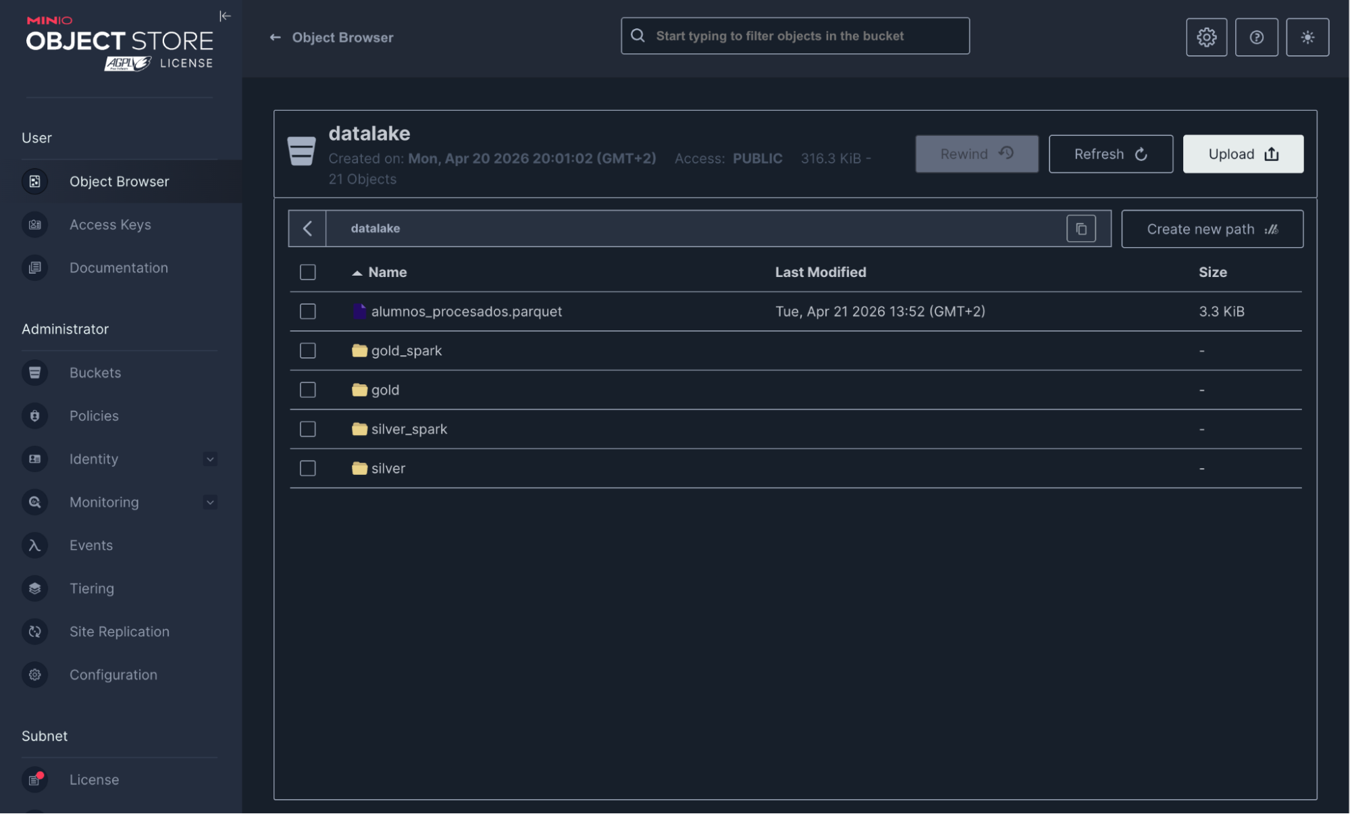Open Documentation menu item
The width and height of the screenshot is (1350, 814).
pyautogui.click(x=119, y=268)
